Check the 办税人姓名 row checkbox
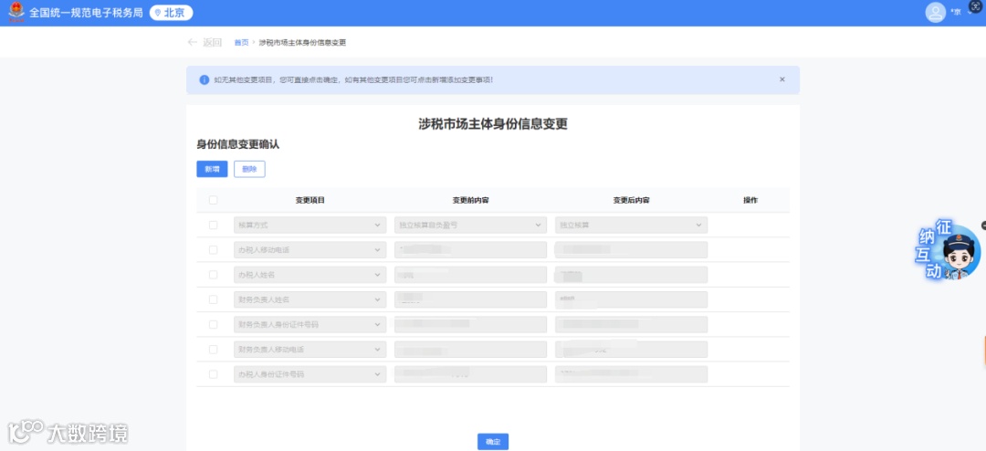Viewport: 986px width, 451px height. [213, 275]
